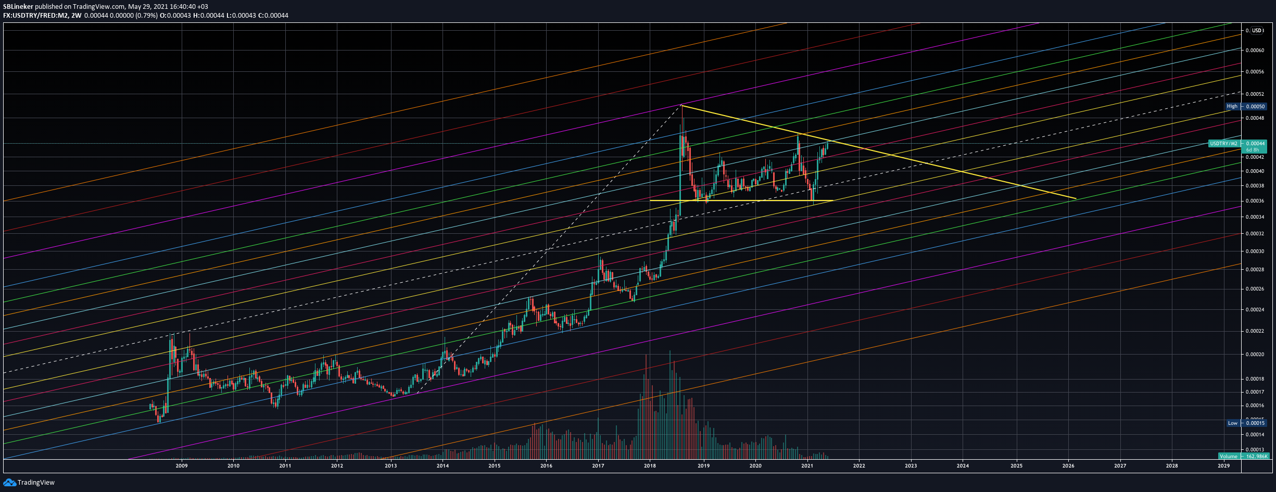
Task: Click the TradingView.com text in header
Action: tap(99, 7)
